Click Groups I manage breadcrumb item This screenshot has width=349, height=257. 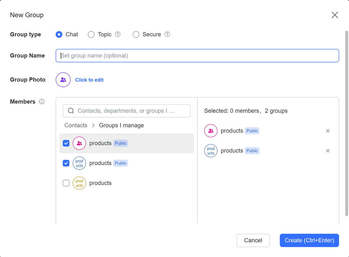pyautogui.click(x=121, y=125)
